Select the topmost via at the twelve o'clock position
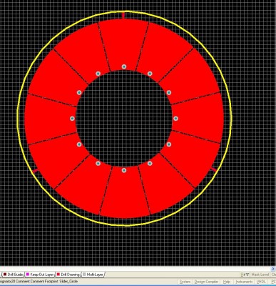The image size is (276, 286). (124, 66)
